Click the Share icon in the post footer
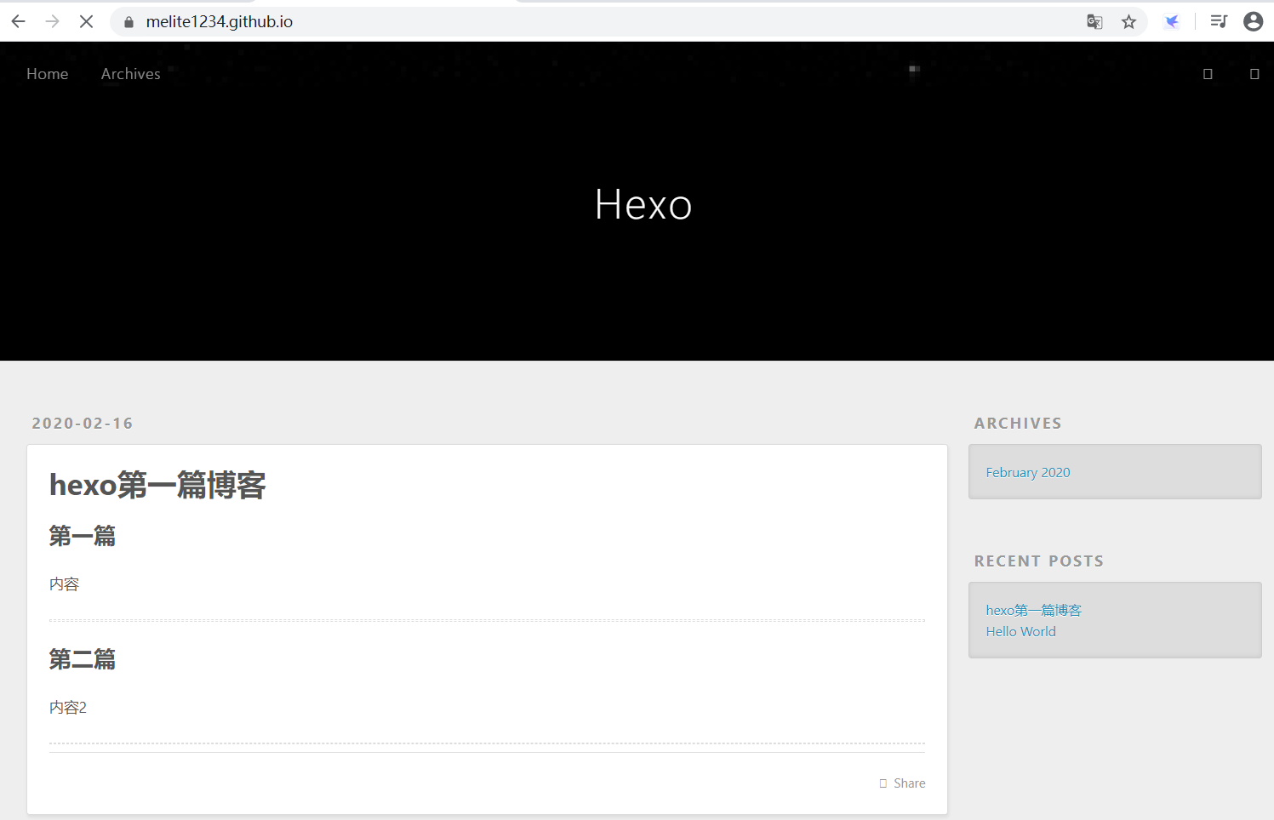 pyautogui.click(x=883, y=783)
